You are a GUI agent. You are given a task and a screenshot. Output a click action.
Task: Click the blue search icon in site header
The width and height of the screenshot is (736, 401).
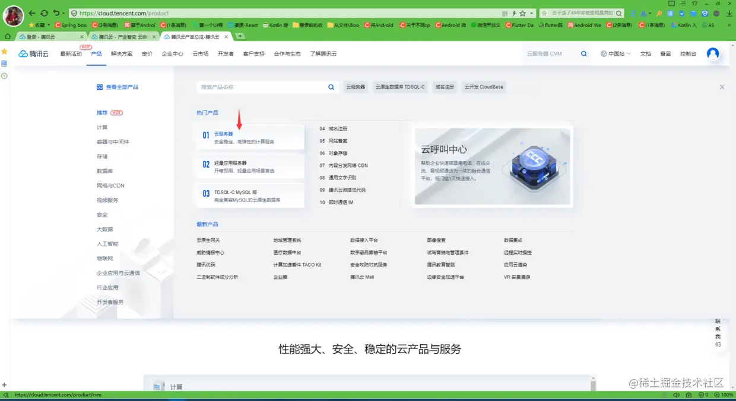click(x=584, y=54)
